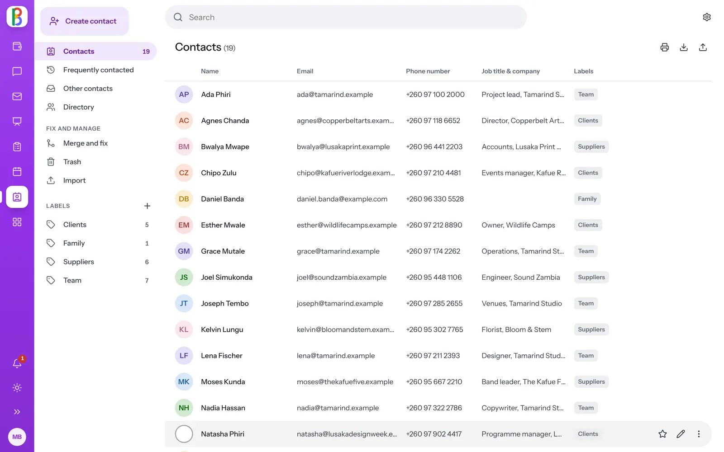The height and width of the screenshot is (452, 724).
Task: Click phone +260 97 100 2000
Action: pyautogui.click(x=435, y=94)
